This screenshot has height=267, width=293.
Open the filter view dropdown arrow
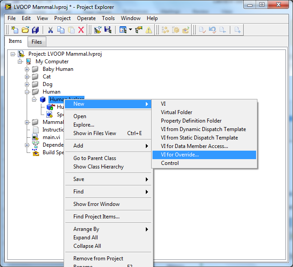point(130,29)
